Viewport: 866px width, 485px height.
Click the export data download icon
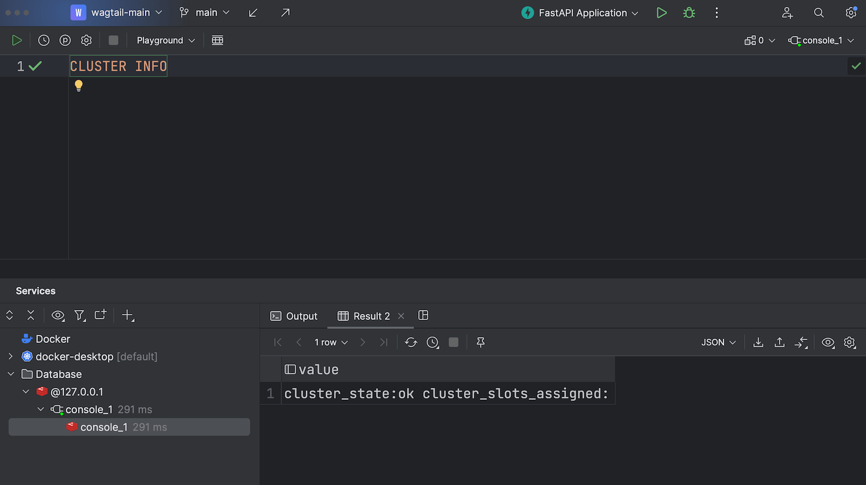click(758, 342)
